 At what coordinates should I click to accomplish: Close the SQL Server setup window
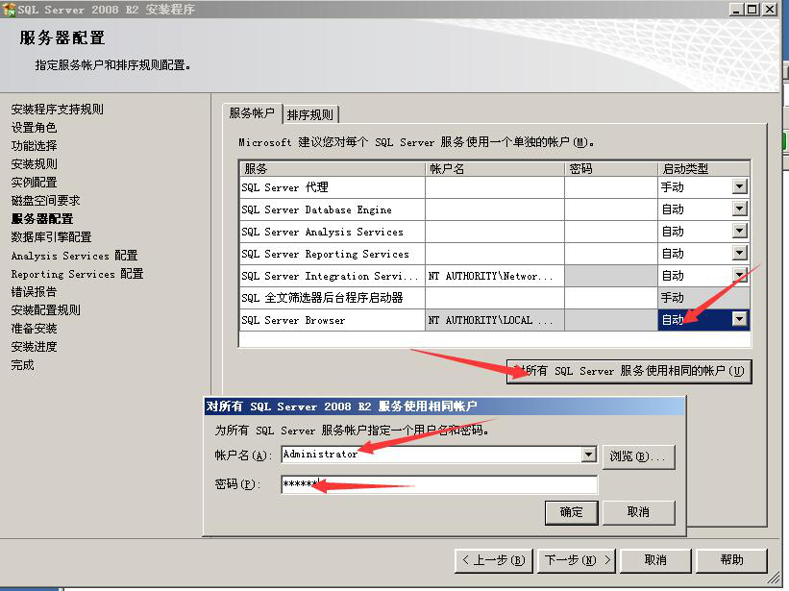click(x=770, y=9)
